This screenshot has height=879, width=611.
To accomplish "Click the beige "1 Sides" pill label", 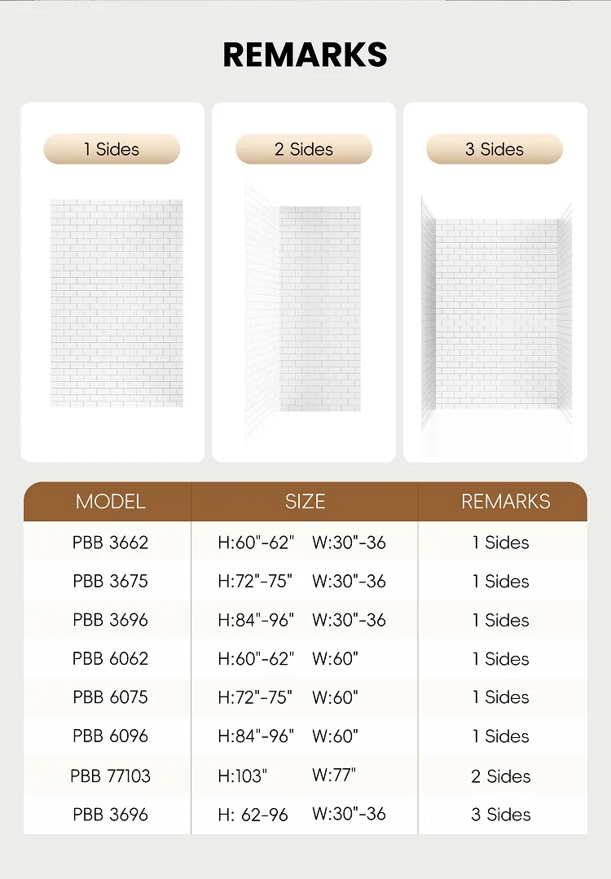I will click(112, 149).
